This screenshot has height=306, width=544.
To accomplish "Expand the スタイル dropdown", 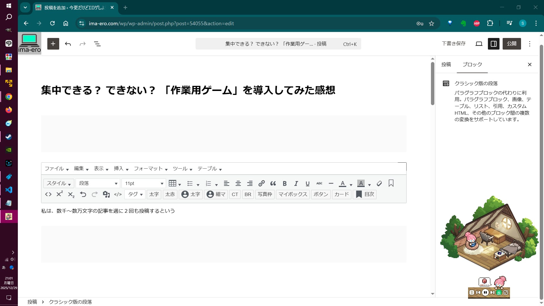I will pyautogui.click(x=59, y=183).
